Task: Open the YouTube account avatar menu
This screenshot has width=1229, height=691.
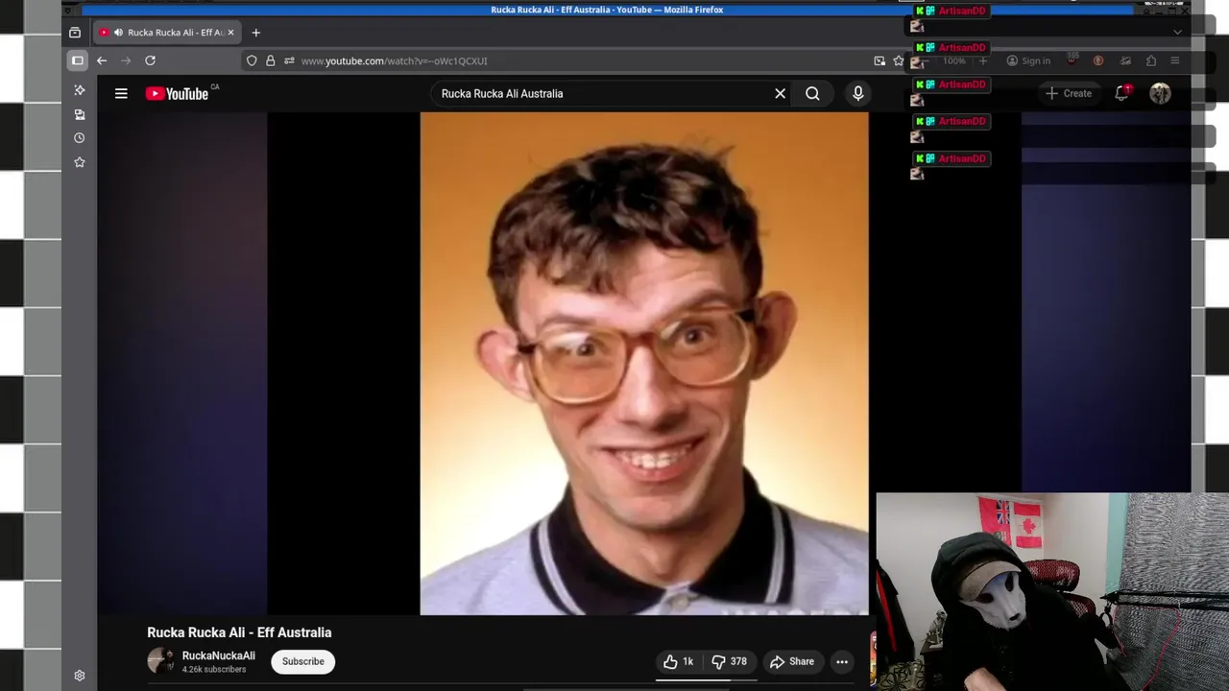Action: pyautogui.click(x=1160, y=93)
